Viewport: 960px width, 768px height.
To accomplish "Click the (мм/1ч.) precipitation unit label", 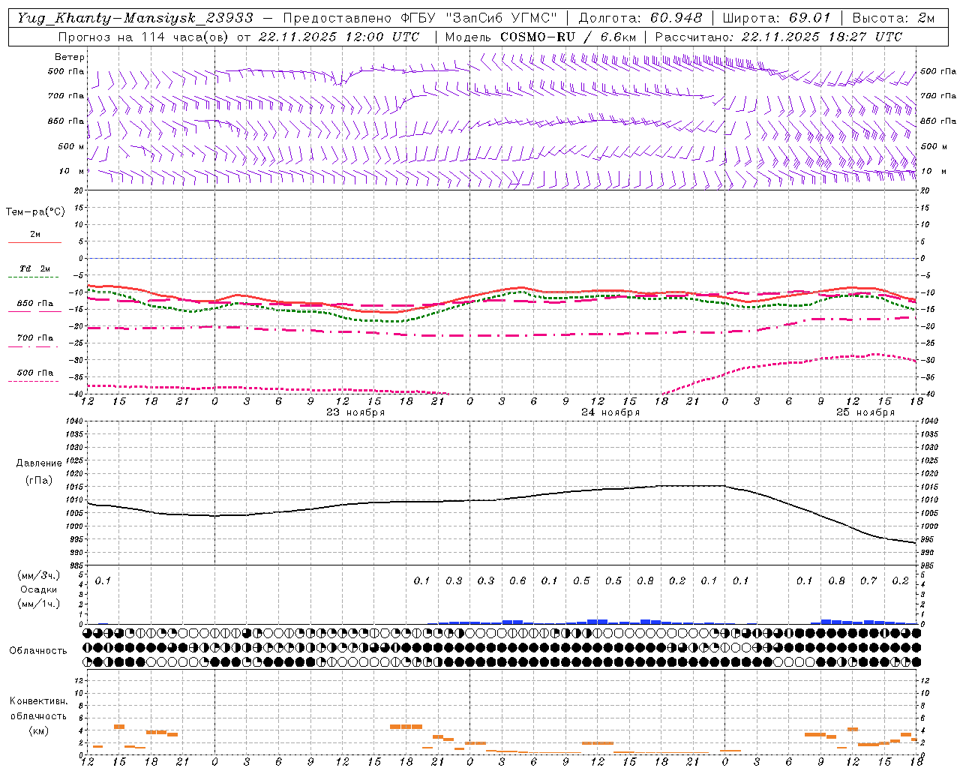I will (x=39, y=604).
